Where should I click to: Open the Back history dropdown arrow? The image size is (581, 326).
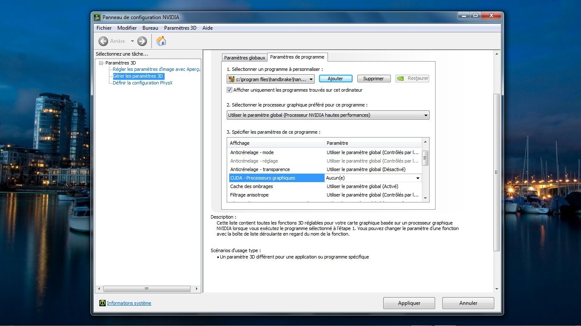pos(132,41)
